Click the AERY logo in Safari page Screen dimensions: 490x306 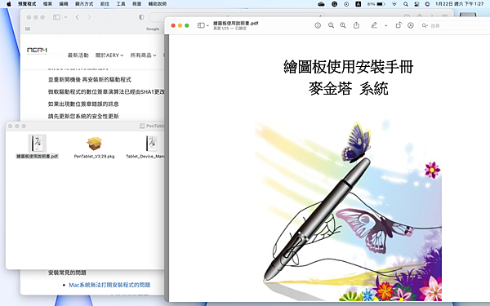37,51
